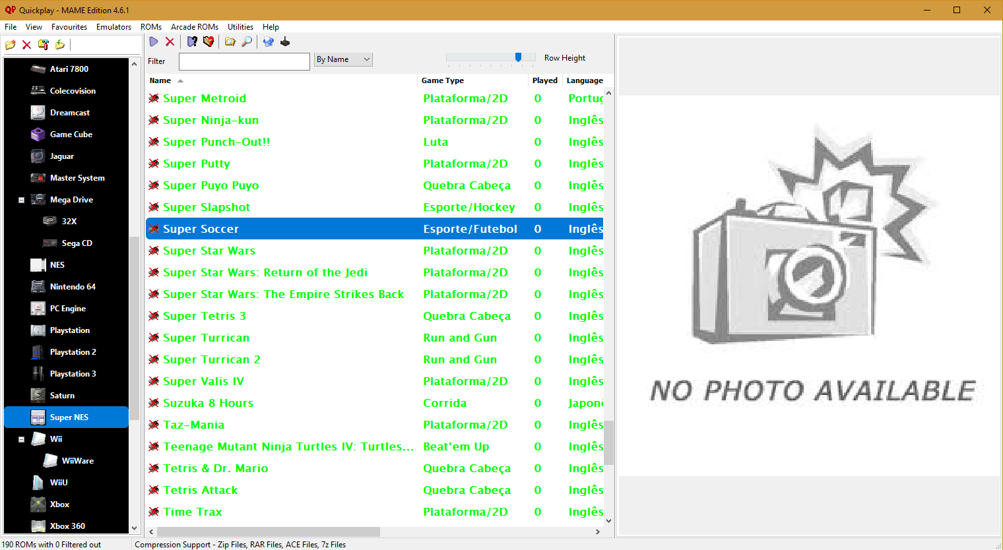Screen dimensions: 1003x550
Task: Click the red X icon beside the play button
Action: (170, 42)
